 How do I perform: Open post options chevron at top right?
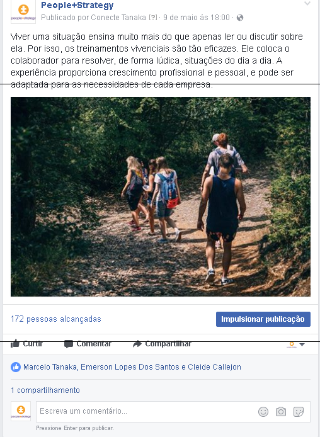click(307, 4)
